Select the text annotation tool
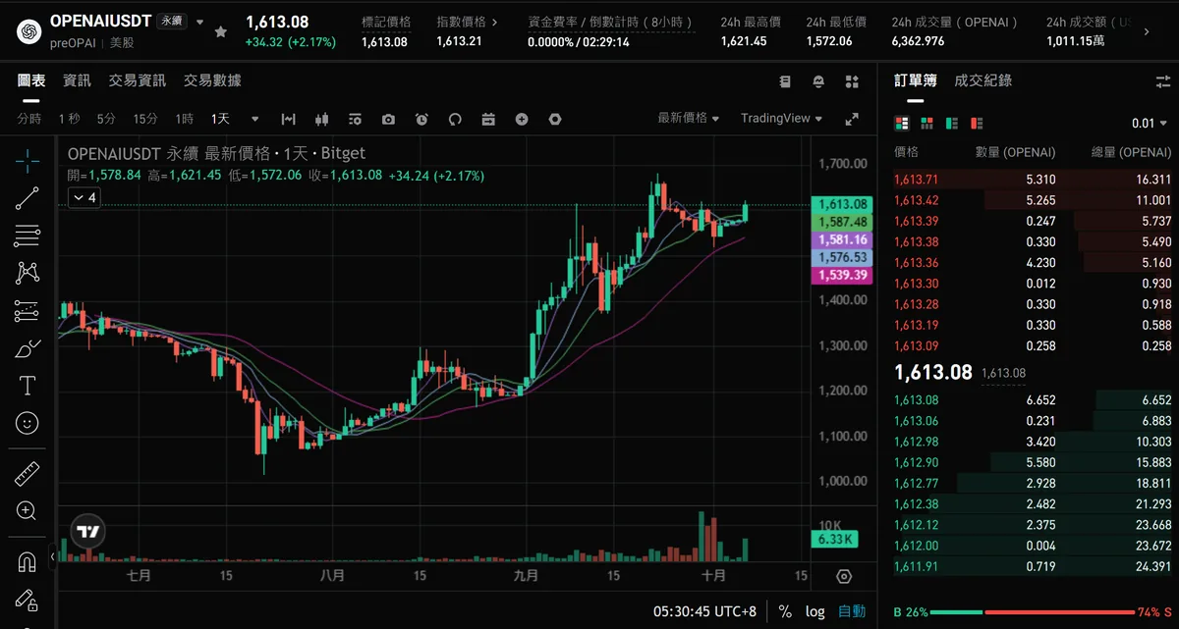 [28, 386]
